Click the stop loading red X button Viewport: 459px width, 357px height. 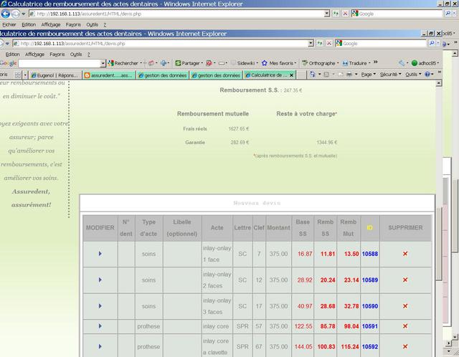pos(329,43)
